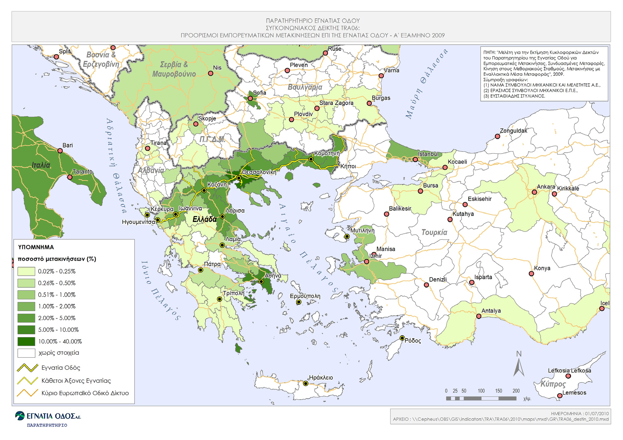The height and width of the screenshot is (440, 623).
Task: Click the 'Αλβανία' country label
Action: tap(151, 170)
